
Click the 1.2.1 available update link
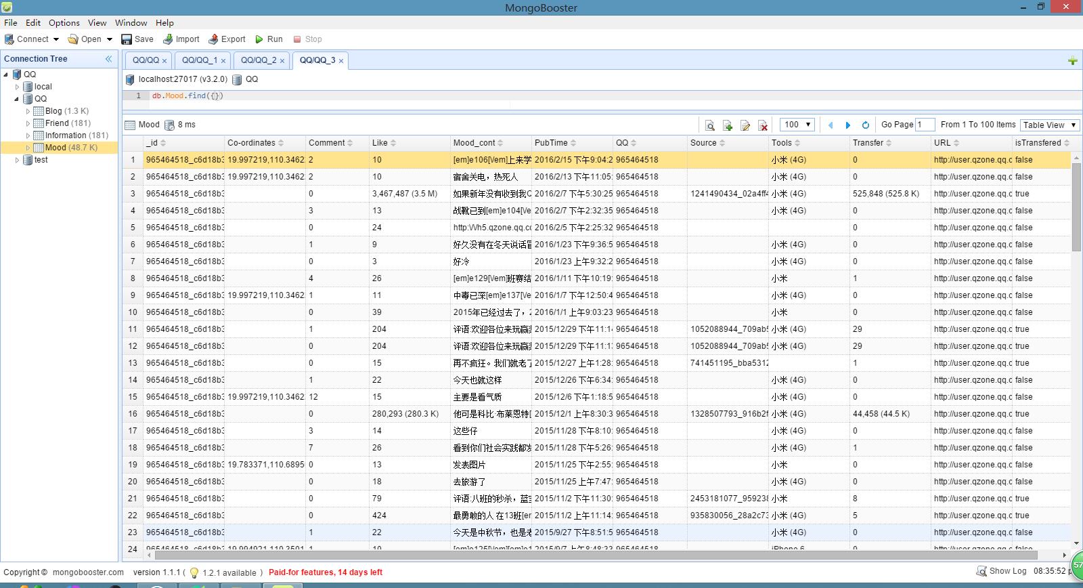point(229,572)
